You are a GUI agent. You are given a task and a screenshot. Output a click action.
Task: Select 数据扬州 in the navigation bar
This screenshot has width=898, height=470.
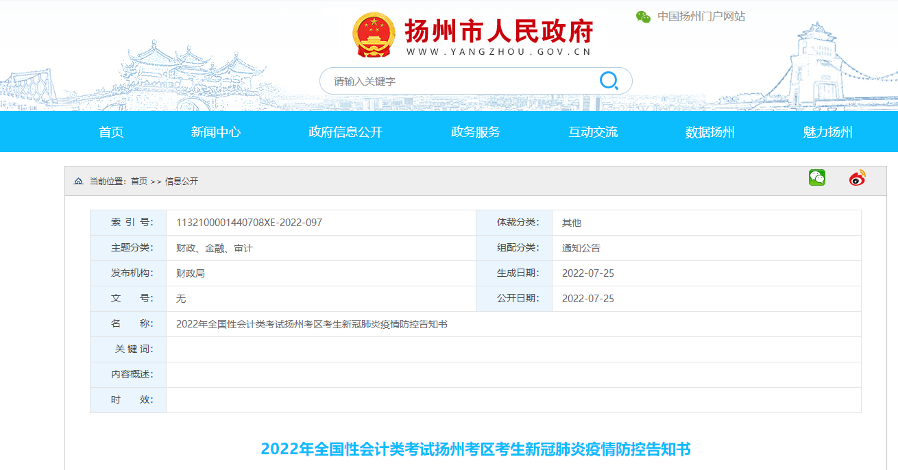[709, 132]
